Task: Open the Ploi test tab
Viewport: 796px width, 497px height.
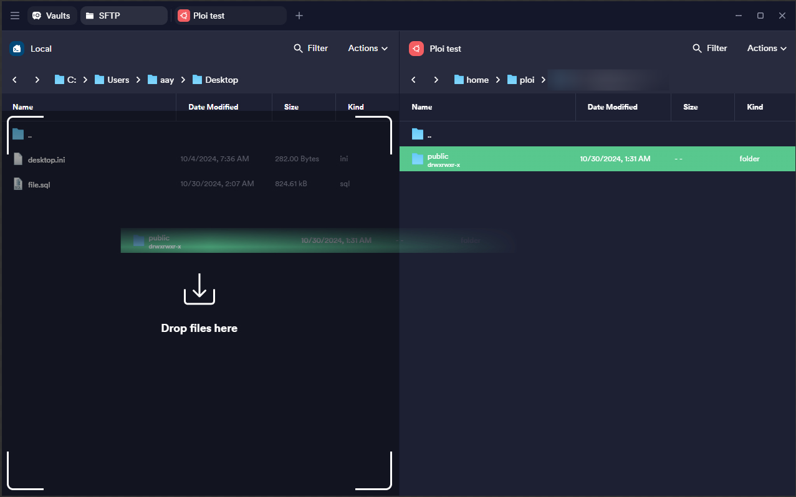Action: coord(230,16)
